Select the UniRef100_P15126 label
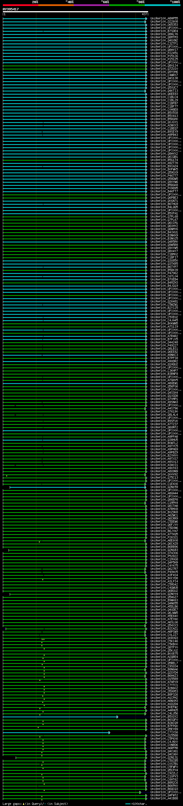 click(164, 56)
